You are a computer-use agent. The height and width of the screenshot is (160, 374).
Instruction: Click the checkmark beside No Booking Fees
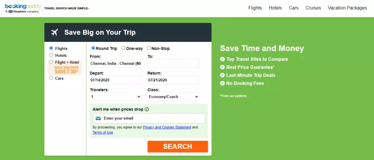click(x=222, y=83)
